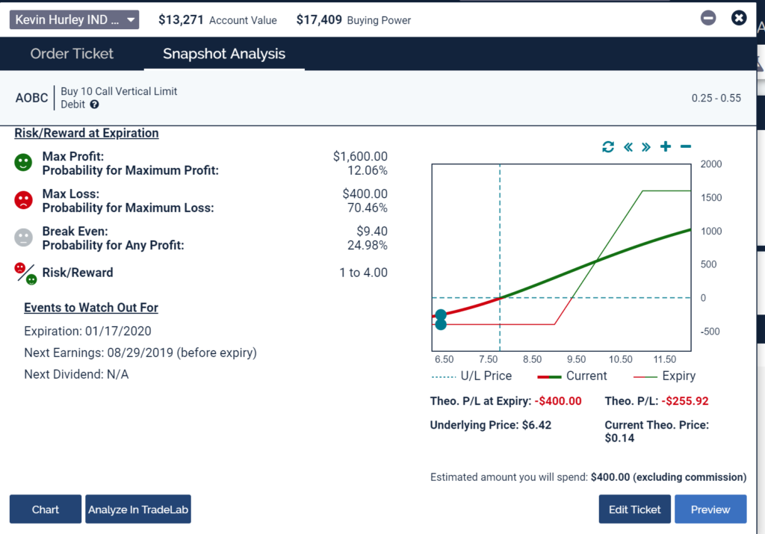
Task: Open the Debit help question mark
Action: pos(94,105)
